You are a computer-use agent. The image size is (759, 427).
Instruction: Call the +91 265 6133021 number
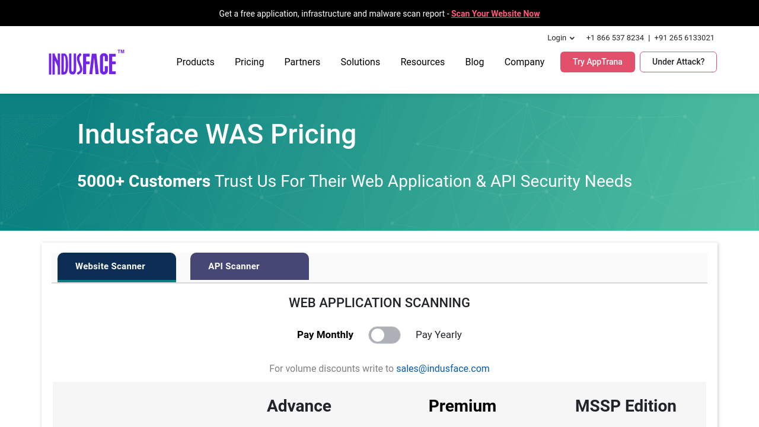[684, 38]
